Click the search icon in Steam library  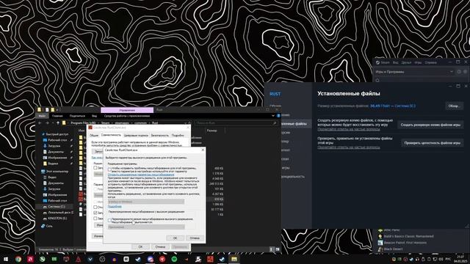pos(377,80)
